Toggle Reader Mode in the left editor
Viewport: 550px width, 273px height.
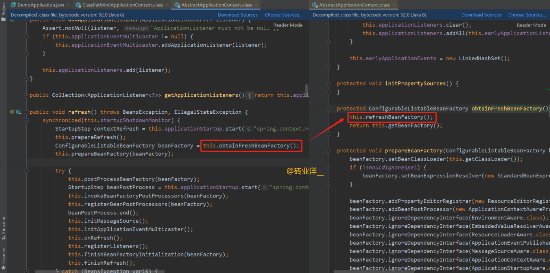[x=288, y=25]
